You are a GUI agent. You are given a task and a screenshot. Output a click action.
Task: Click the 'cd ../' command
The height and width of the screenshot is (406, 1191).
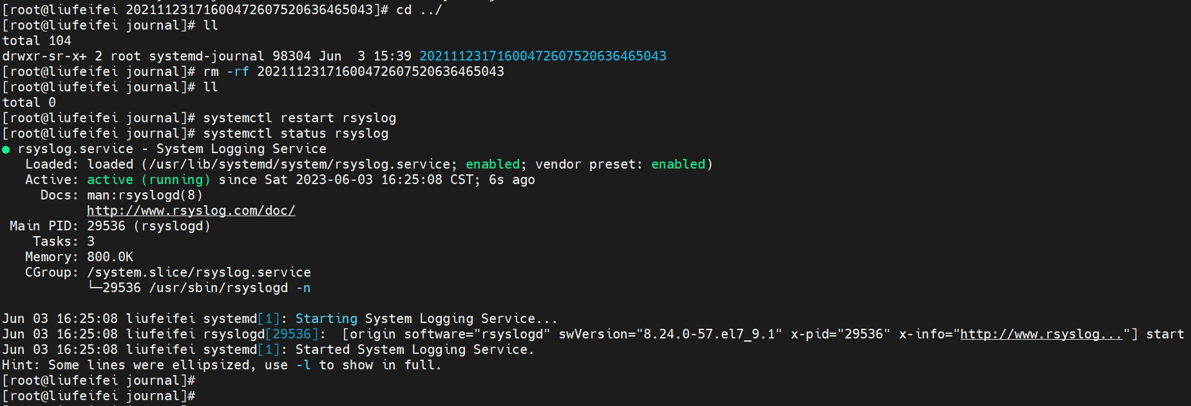pyautogui.click(x=419, y=10)
